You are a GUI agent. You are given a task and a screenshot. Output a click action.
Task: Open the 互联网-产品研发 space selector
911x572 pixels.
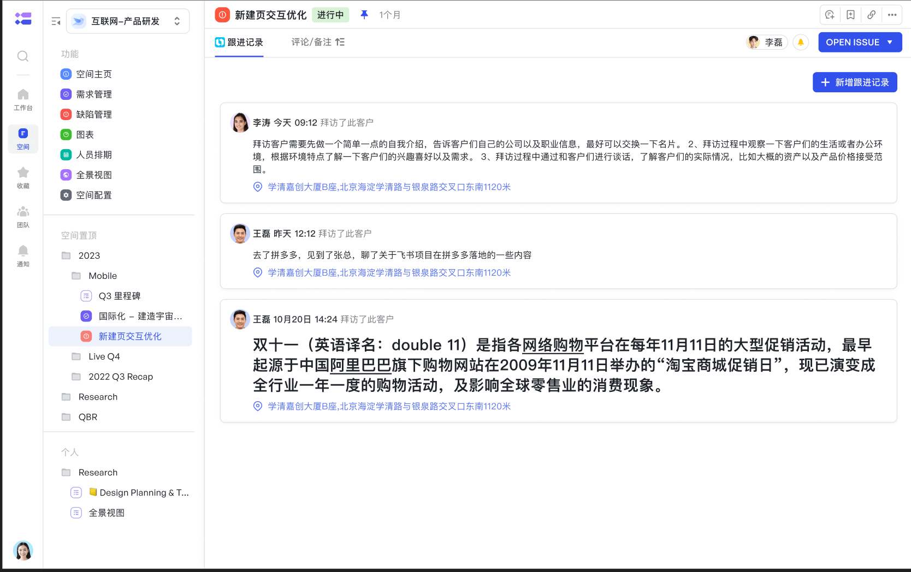[x=128, y=21]
